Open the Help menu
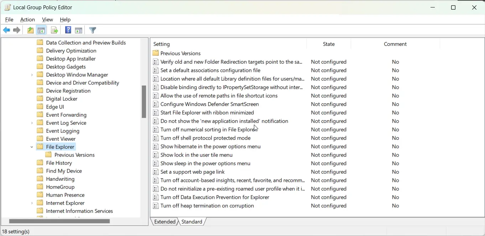Screen dimensions: 485x236 pyautogui.click(x=65, y=20)
